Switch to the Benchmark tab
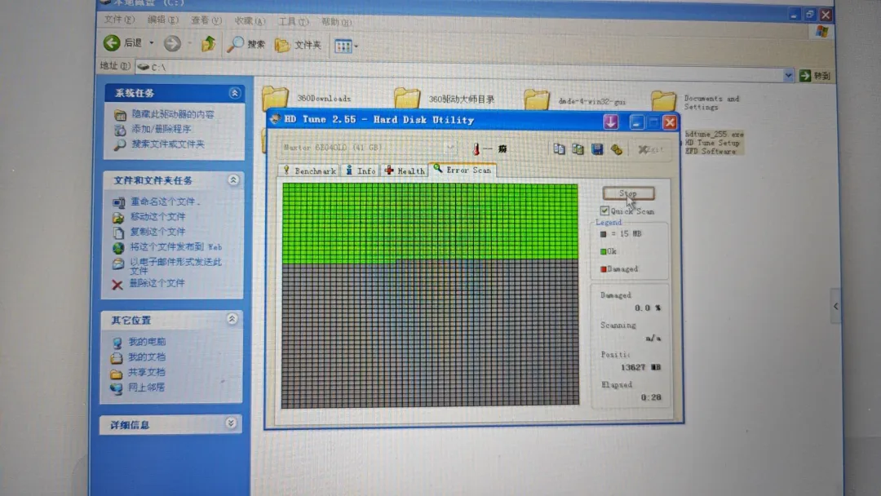Screen dimensions: 881x496 pyautogui.click(x=309, y=170)
